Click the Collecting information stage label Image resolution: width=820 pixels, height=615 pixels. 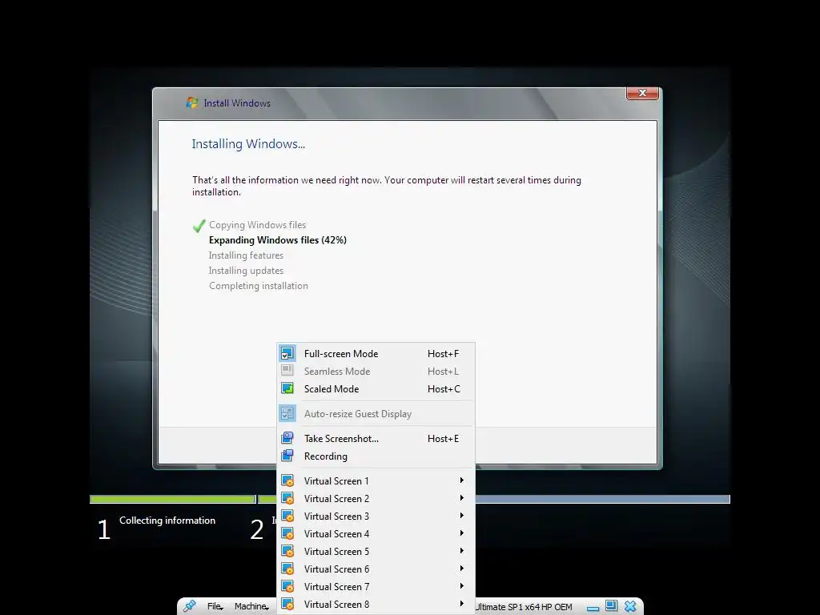click(x=167, y=521)
